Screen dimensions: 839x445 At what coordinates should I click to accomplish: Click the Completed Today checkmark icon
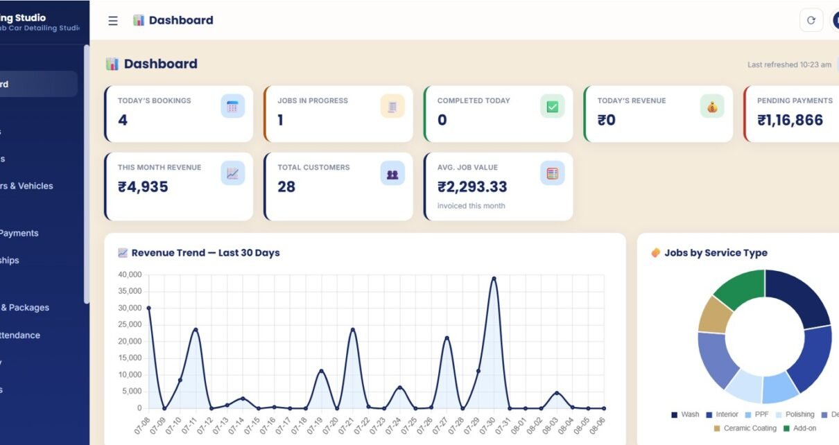click(x=553, y=107)
